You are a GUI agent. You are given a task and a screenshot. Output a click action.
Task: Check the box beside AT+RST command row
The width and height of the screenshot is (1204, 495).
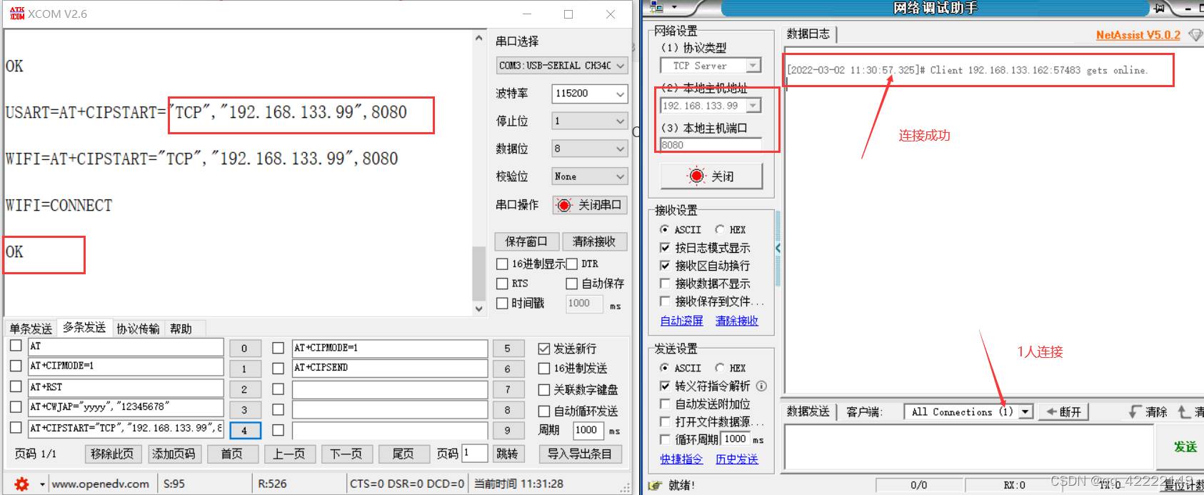(x=16, y=386)
